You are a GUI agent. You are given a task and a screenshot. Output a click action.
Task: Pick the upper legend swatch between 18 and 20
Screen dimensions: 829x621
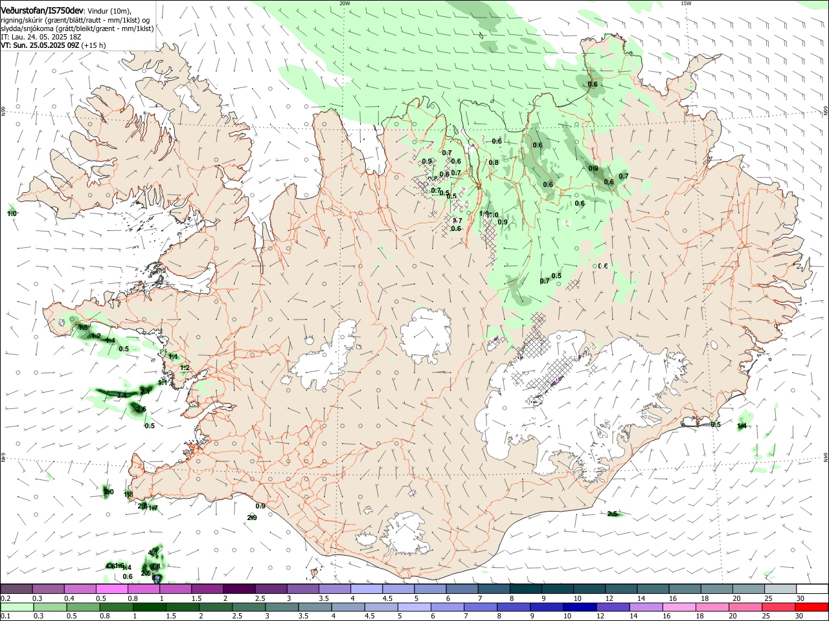[717, 589]
